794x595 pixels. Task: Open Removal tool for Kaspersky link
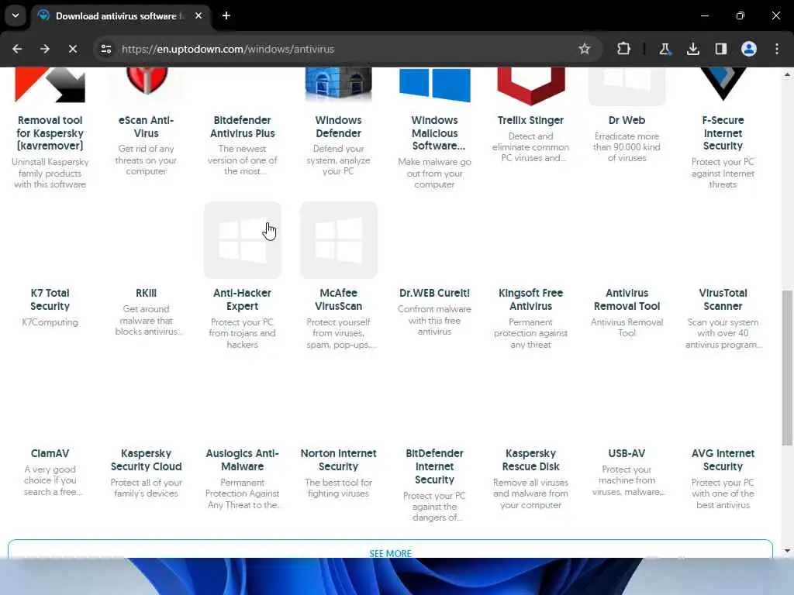50,133
